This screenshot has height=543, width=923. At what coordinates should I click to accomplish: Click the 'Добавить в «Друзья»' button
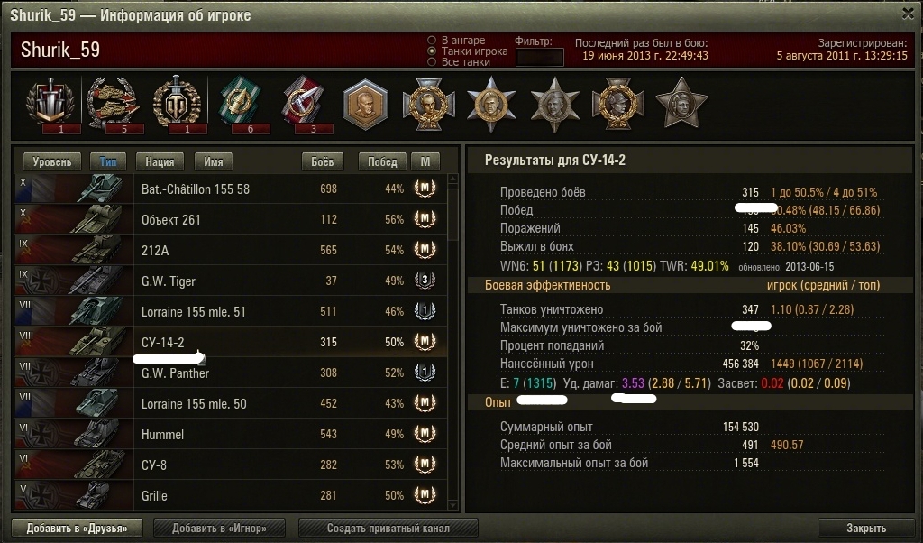click(x=78, y=529)
